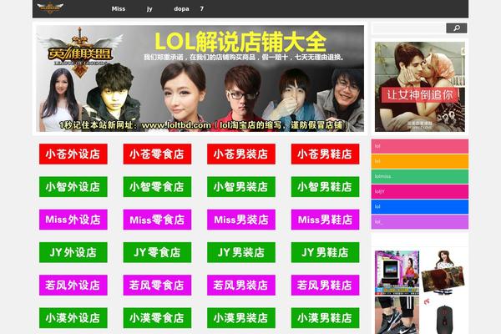Viewport: 501px width, 334px height.
Task: Open the 7 nav menu item
Action: [201, 9]
